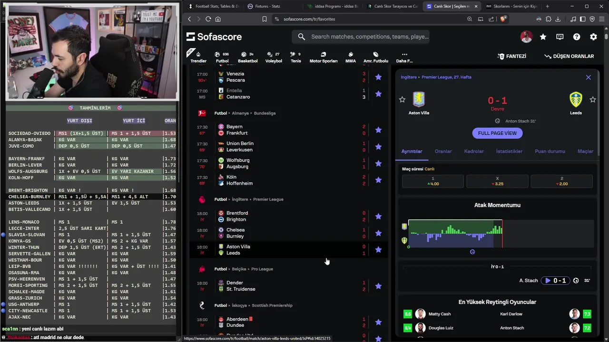Toggle star for Brentford vs Brighton

pos(378,216)
